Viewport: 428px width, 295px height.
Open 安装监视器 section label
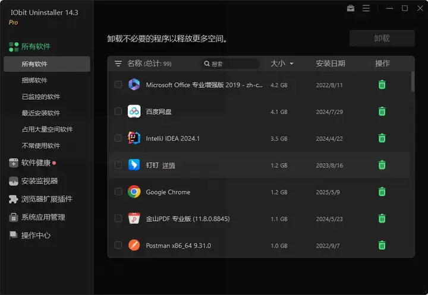tap(40, 181)
